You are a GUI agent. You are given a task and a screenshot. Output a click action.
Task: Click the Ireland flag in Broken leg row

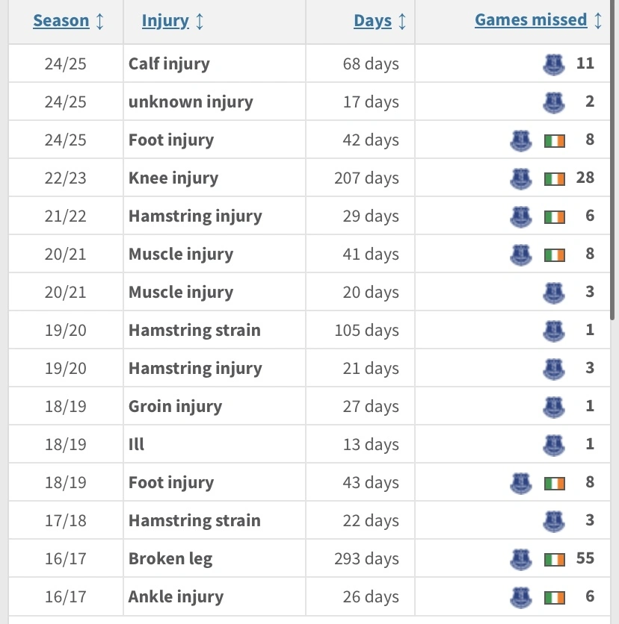click(555, 558)
